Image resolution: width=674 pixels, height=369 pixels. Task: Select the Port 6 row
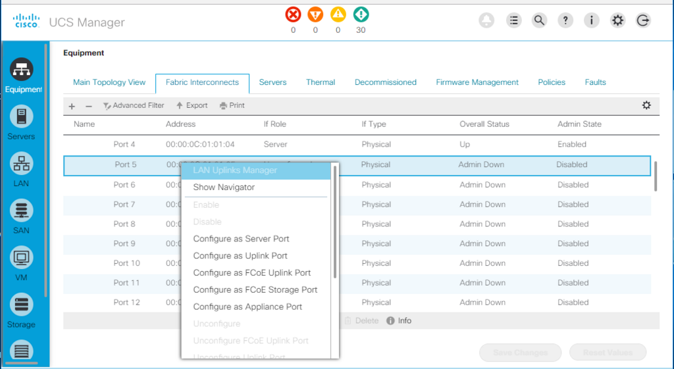pyautogui.click(x=357, y=185)
